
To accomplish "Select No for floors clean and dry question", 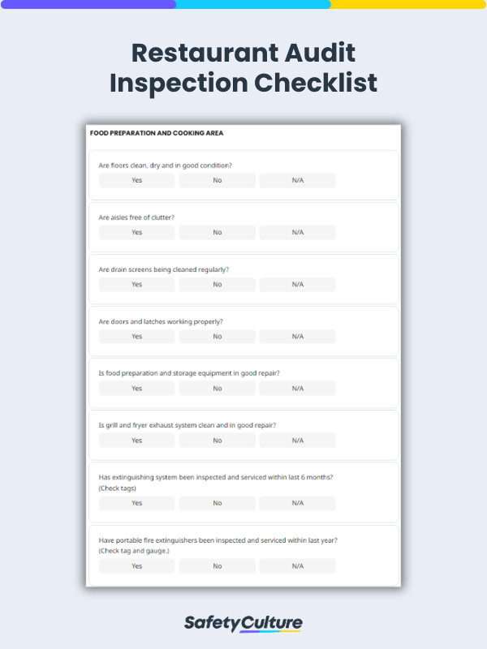I will [x=217, y=180].
